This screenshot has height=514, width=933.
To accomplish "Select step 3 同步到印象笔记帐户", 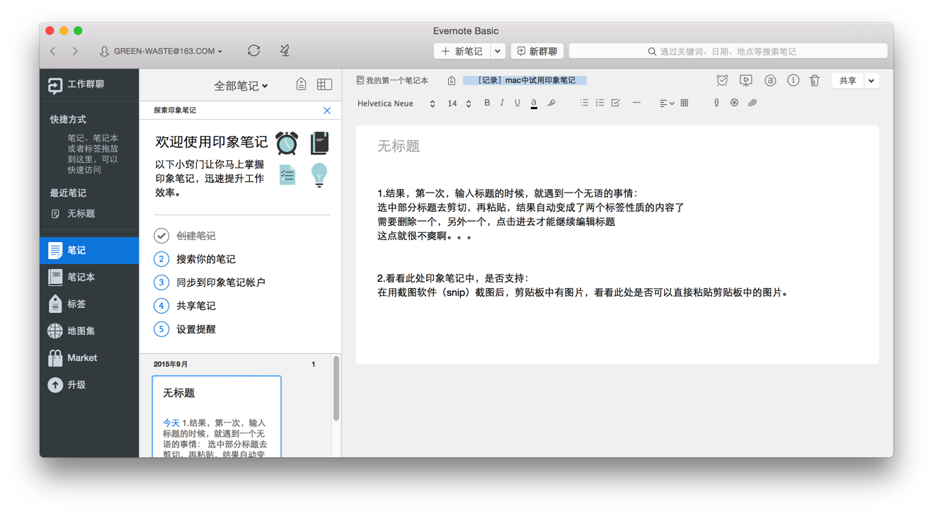I will pos(210,282).
